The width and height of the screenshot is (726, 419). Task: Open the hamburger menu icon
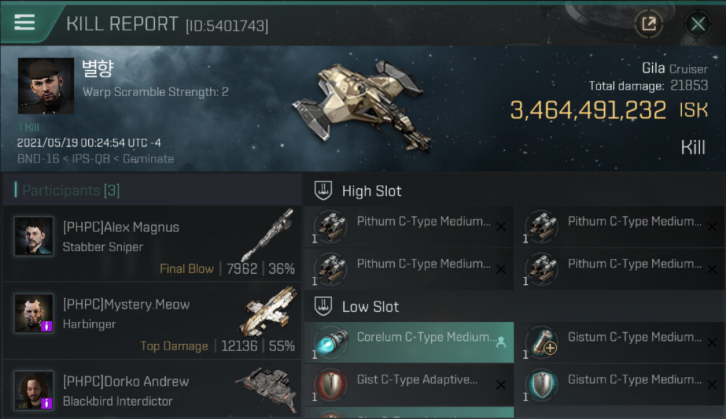coord(24,22)
